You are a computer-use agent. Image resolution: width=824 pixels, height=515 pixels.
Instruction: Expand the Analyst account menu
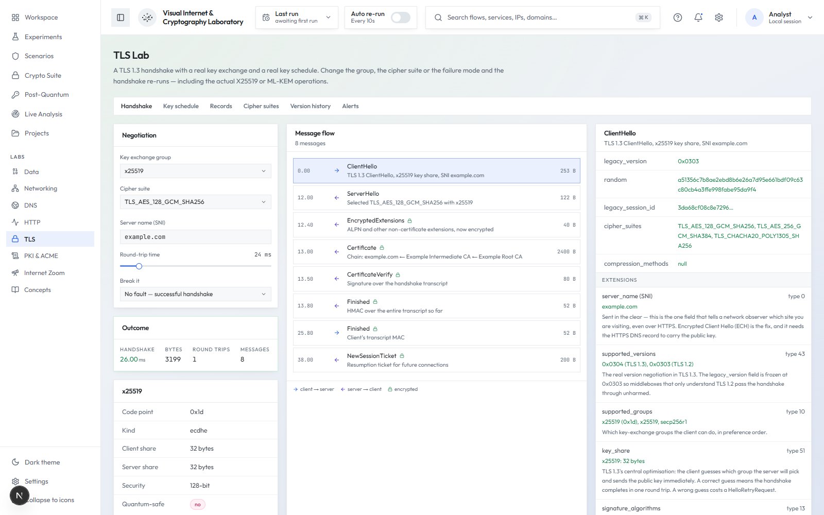[x=779, y=18]
